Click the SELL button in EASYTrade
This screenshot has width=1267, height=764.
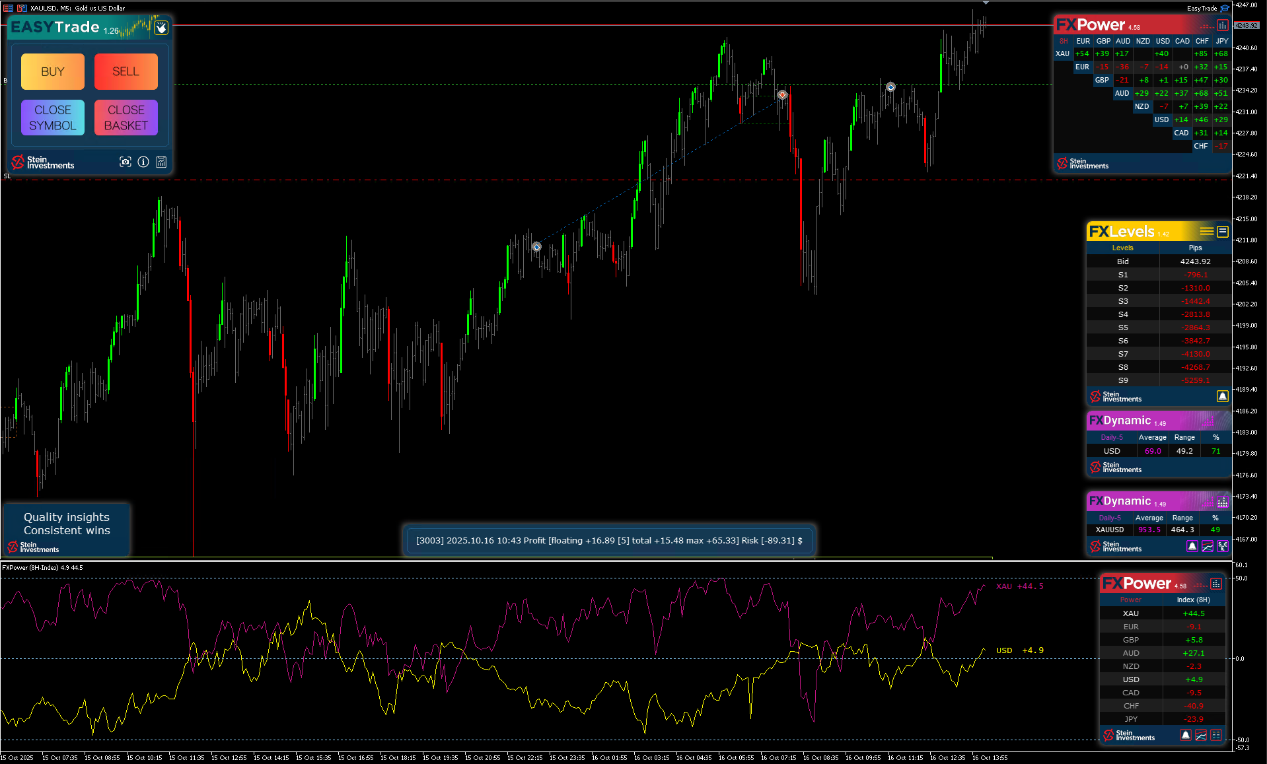[x=126, y=71]
